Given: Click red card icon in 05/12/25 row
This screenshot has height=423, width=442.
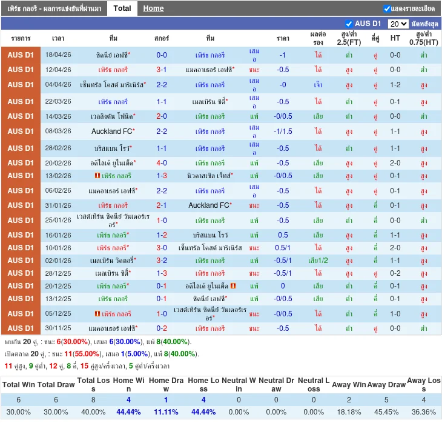Looking at the screenshot, I should point(97,313).
